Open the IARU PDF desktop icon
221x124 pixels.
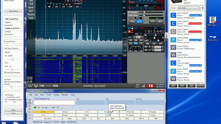(213, 21)
